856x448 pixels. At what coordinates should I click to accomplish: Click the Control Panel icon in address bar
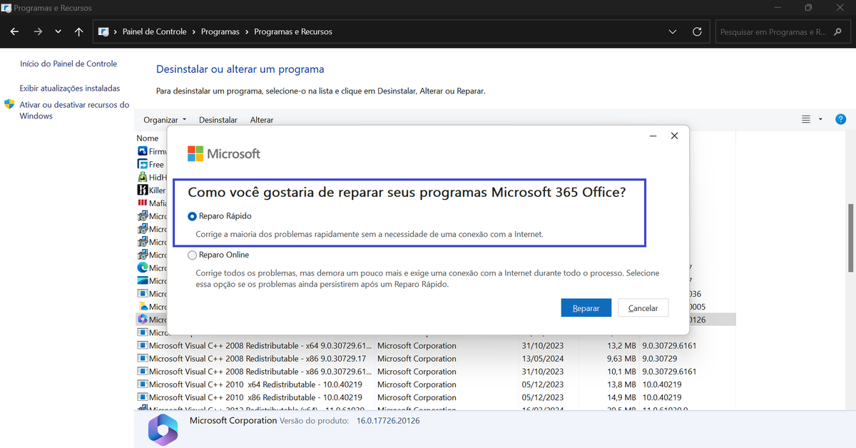[103, 32]
